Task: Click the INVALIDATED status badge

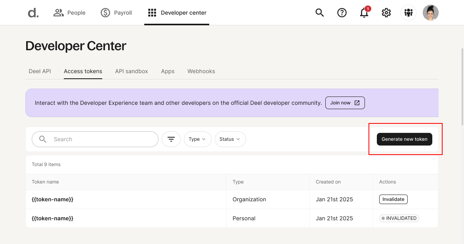Action: pos(399,218)
